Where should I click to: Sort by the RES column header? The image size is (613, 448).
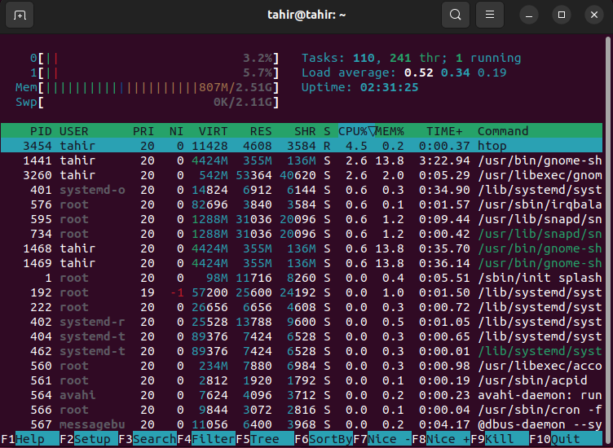point(261,131)
